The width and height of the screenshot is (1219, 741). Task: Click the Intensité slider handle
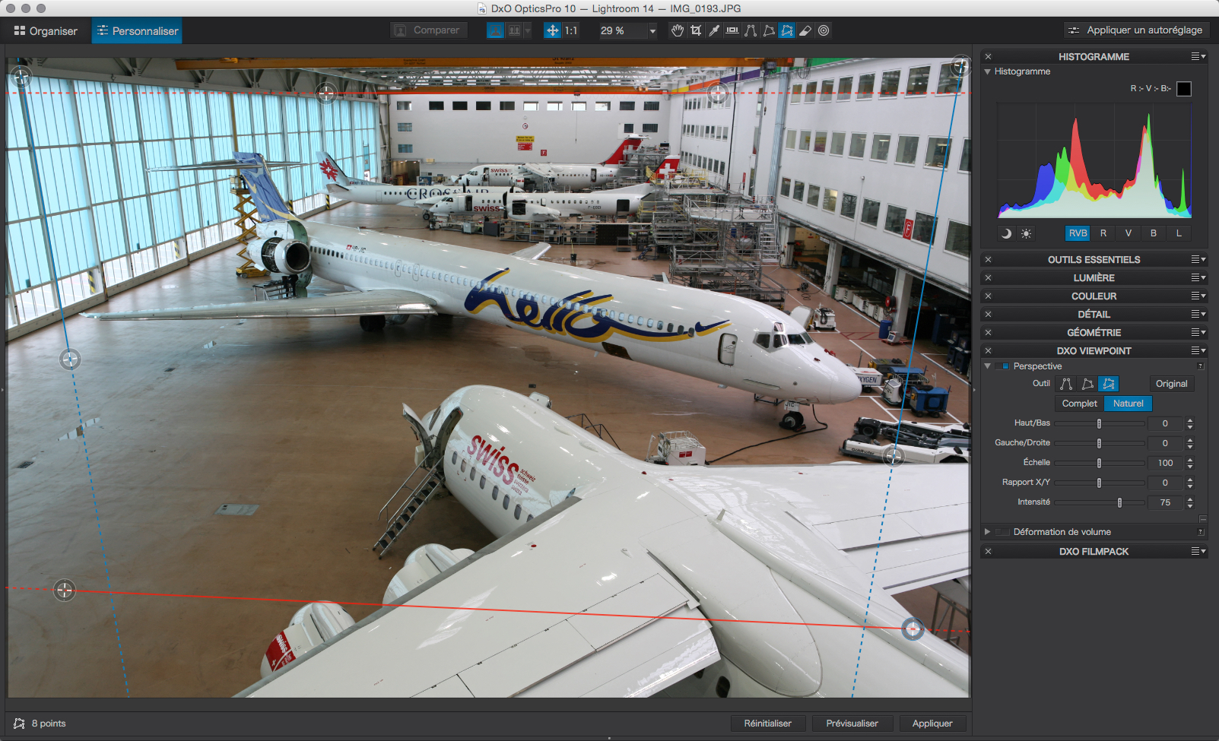click(x=1119, y=502)
